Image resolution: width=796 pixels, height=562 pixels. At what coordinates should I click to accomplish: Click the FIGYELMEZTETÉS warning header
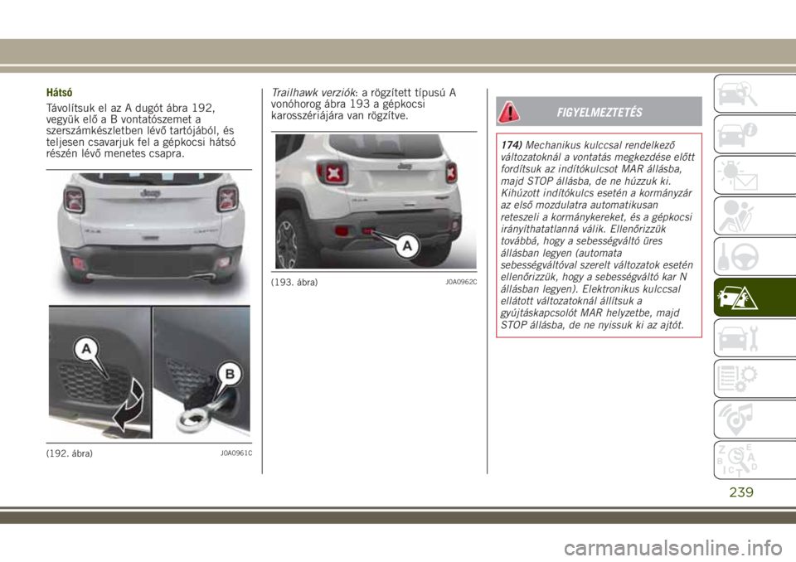tap(599, 112)
